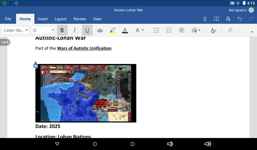Open the File menu
The height and width of the screenshot is (150, 257).
[x=8, y=19]
